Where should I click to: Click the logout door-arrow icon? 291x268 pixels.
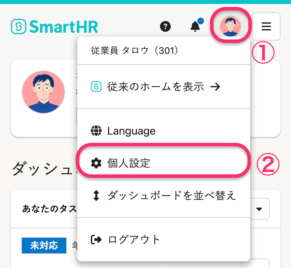[x=96, y=240]
